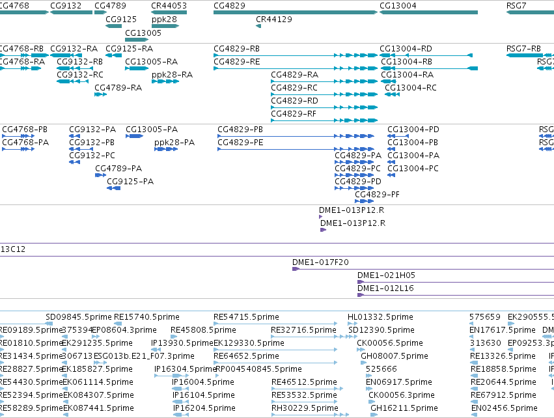
Task: Click EST SD12390.5prime
Action: (x=381, y=330)
